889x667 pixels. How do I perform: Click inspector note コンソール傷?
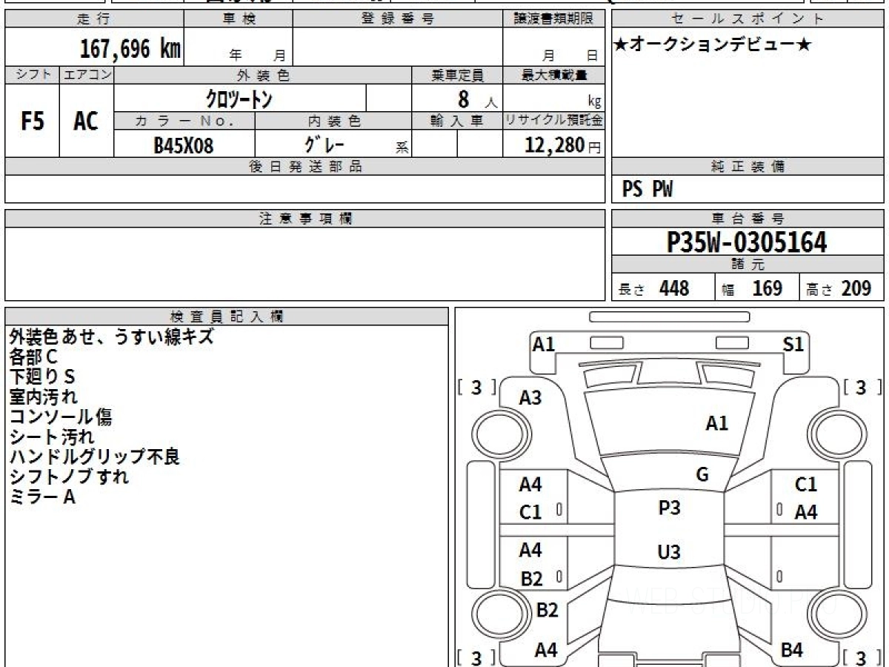coord(61,417)
